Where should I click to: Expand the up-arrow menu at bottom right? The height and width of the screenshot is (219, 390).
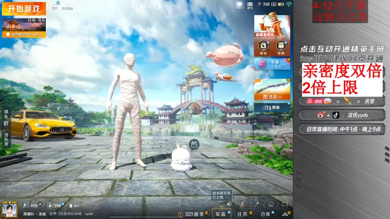(286, 214)
